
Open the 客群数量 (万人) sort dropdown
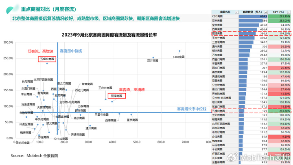tap(266, 12)
